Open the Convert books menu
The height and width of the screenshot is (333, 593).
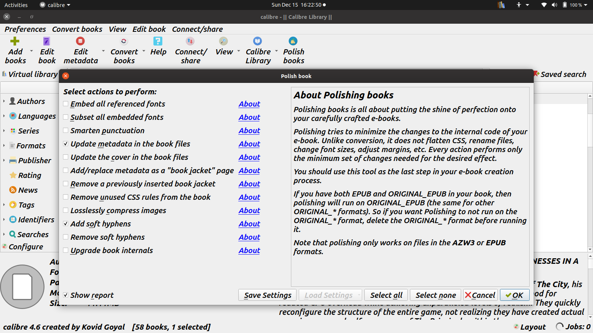[77, 29]
